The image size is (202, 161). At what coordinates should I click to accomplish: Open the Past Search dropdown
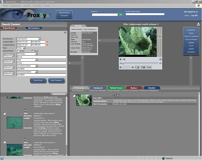(39, 38)
